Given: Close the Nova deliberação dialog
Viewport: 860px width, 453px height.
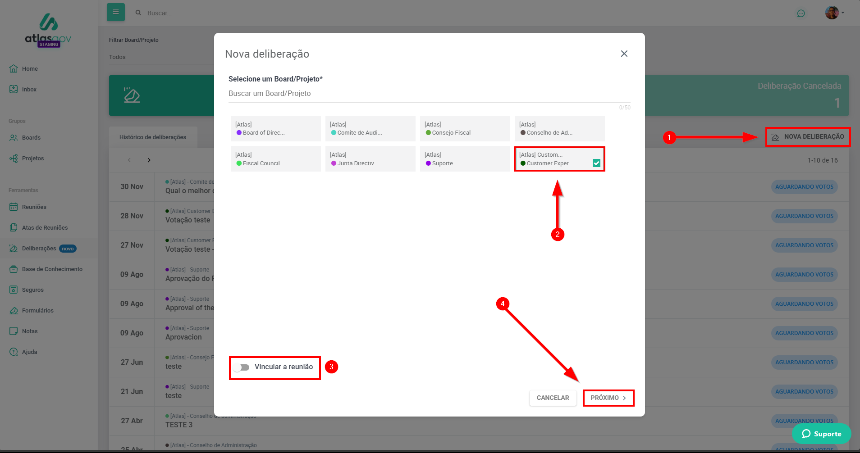Looking at the screenshot, I should pyautogui.click(x=624, y=54).
